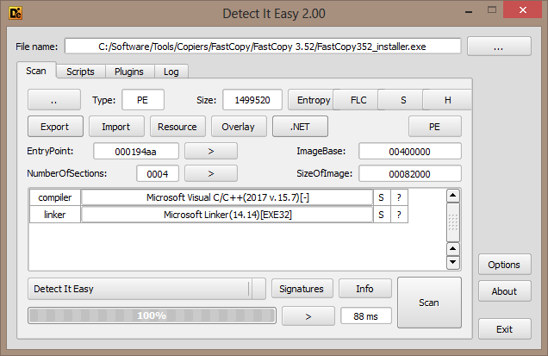Click the NumberOfSections value 0004

(158, 174)
